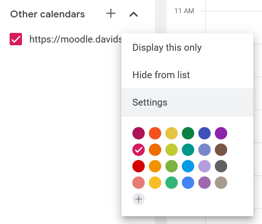Add a custom color with plus button

[x=138, y=199]
